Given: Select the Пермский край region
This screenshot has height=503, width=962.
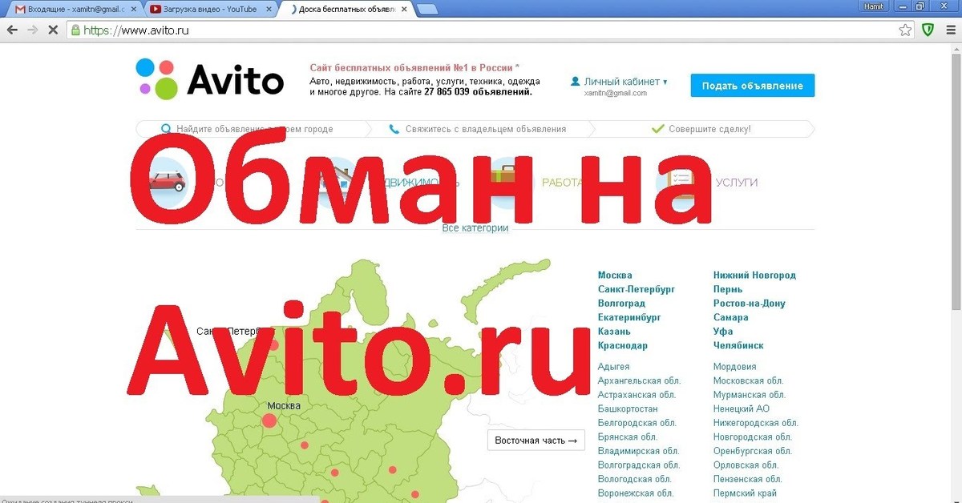Looking at the screenshot, I should click(746, 493).
